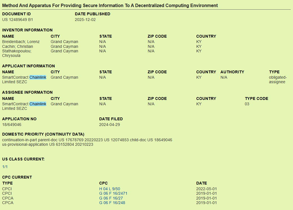
Task: Click date filed 2024-04-29
Action: 110,125
